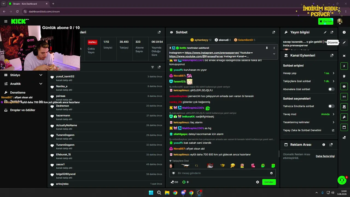Open the green support chat bubble
The width and height of the screenshot is (350, 197).
pyautogui.click(x=342, y=180)
